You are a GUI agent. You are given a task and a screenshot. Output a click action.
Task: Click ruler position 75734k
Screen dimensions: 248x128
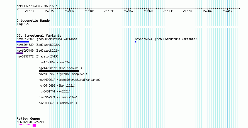coord(89,11)
